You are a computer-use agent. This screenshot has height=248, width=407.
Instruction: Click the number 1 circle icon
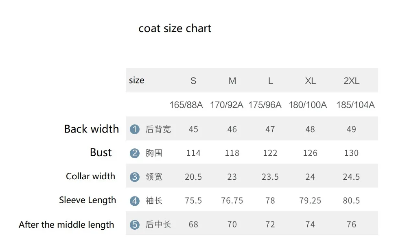tap(135, 129)
